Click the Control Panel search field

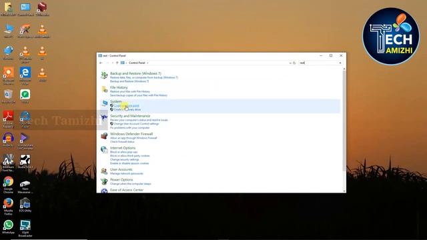coord(318,63)
